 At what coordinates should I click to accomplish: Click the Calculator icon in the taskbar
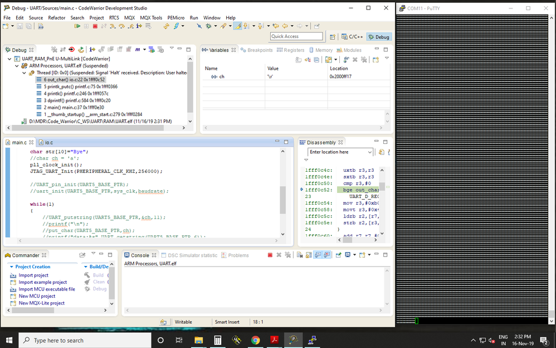[x=218, y=340]
